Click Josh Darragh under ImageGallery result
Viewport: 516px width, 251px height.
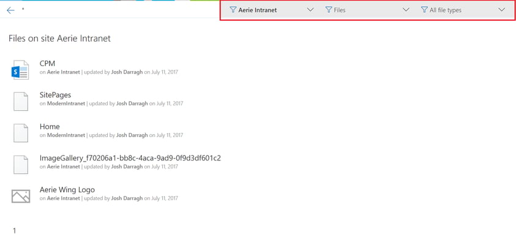127,167
